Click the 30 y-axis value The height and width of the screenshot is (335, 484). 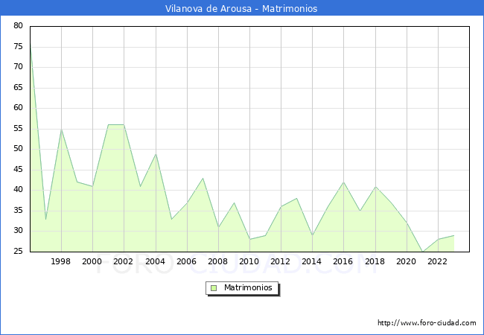tap(18, 231)
